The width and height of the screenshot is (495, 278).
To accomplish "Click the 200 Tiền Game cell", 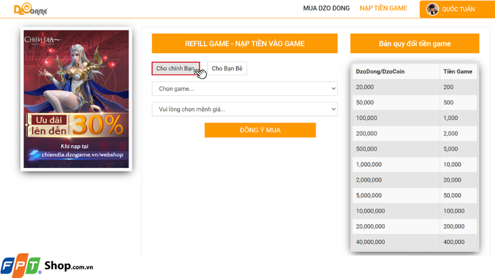I will pos(458,87).
